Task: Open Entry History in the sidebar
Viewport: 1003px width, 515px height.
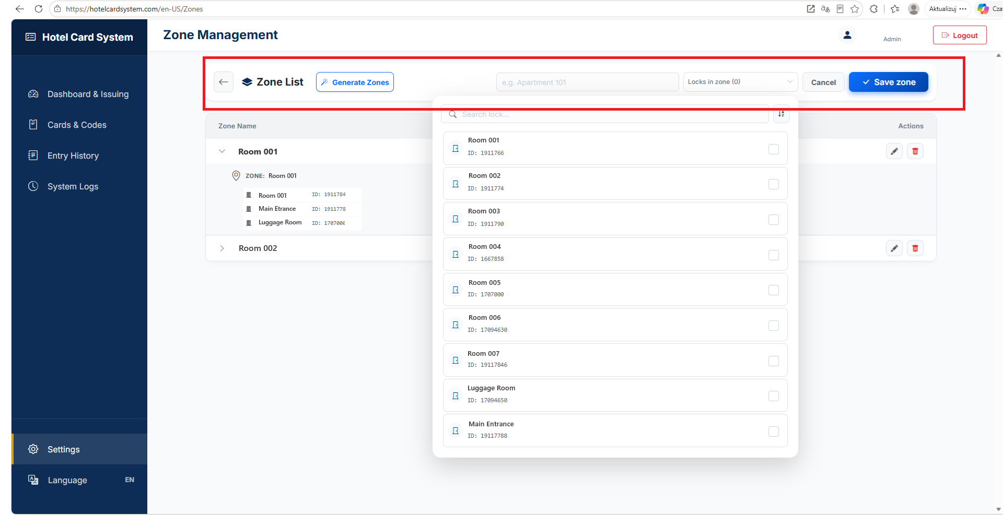Action: coord(79,155)
